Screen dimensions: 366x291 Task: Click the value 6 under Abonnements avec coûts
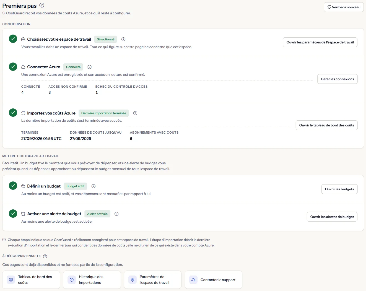(131, 139)
